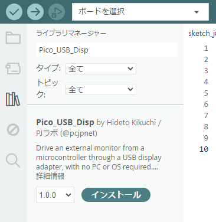Click the インストール button

tap(116, 195)
